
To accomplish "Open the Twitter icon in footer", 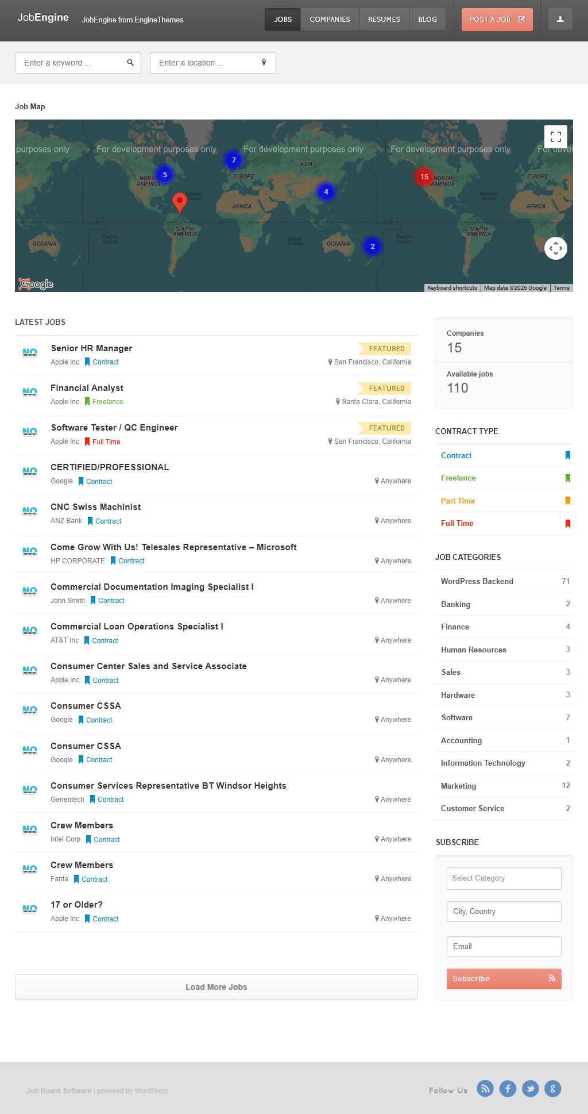I will pyautogui.click(x=530, y=1088).
